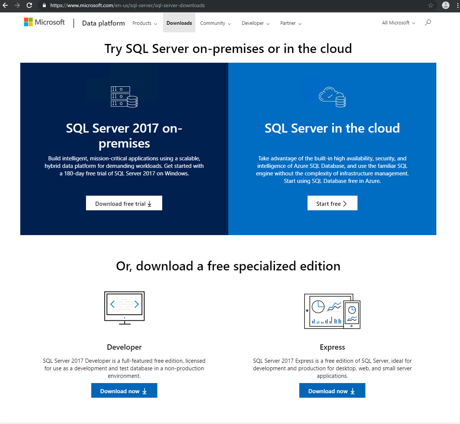
Task: Click the Start free button
Action: [332, 203]
